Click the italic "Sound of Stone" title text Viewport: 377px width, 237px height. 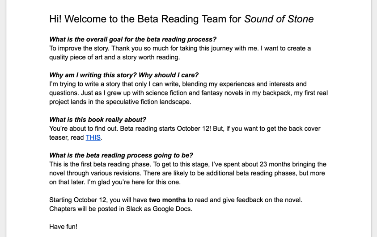tap(279, 19)
